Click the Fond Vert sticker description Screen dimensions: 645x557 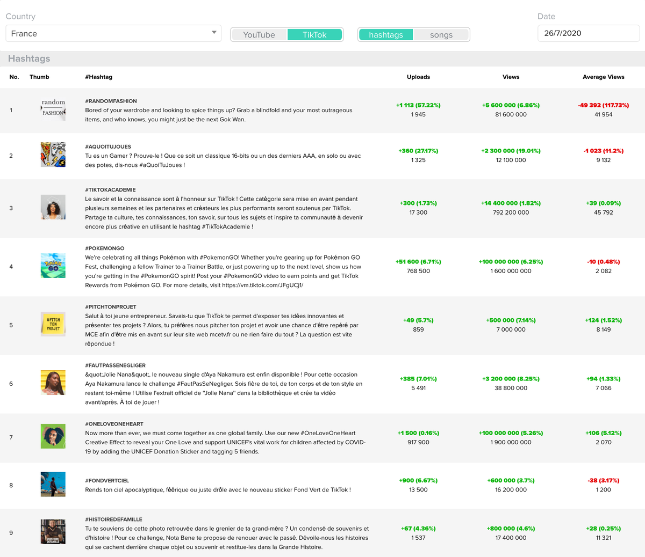(x=218, y=490)
